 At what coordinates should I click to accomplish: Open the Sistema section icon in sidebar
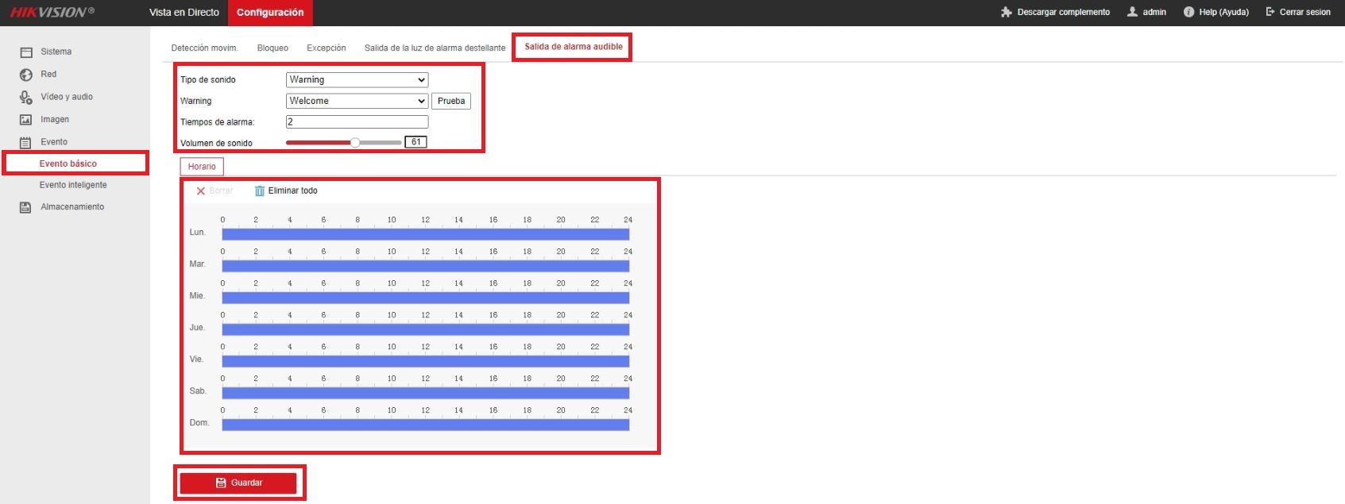[26, 52]
